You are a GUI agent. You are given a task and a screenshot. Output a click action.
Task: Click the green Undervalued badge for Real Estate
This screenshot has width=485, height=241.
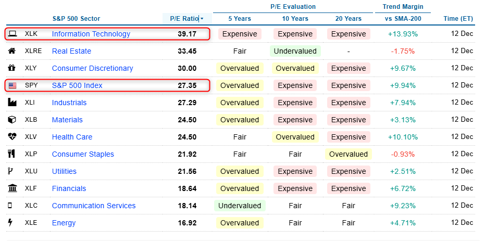(x=295, y=51)
